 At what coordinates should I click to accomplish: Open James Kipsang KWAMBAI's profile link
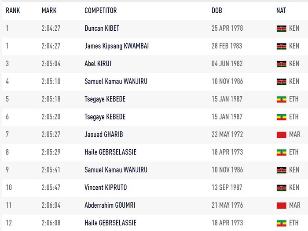coord(117,46)
